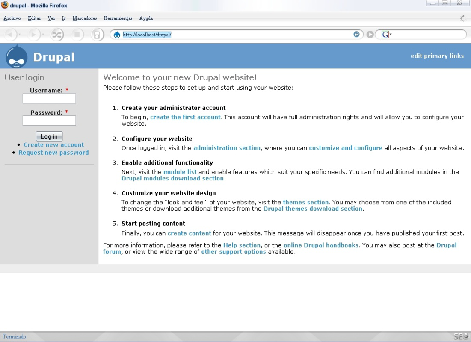471x342 pixels.
Task: Open the Drupal modules download section link
Action: (173, 178)
